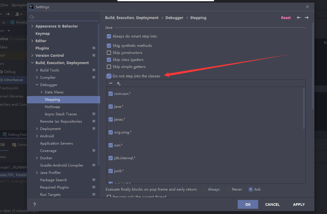The image size is (327, 214).
Task: Expand Appearance & Behavior section
Action: [32, 26]
